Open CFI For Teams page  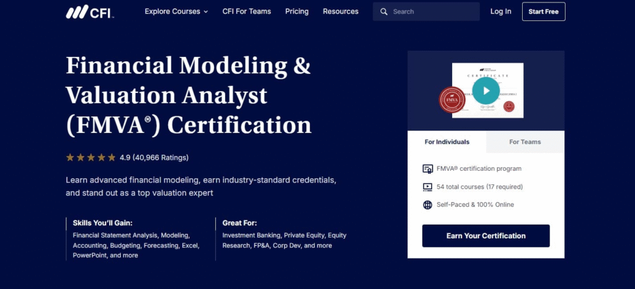coord(247,11)
